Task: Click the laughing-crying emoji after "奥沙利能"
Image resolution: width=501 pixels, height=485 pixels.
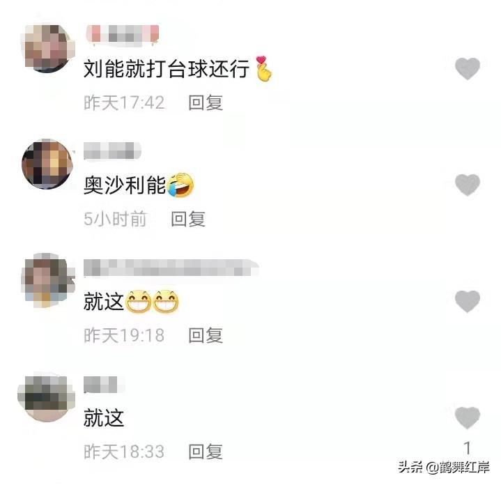Action: (180, 185)
